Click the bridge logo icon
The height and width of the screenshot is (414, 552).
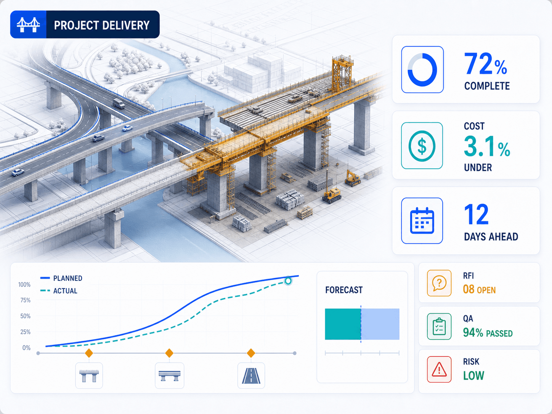point(29,25)
